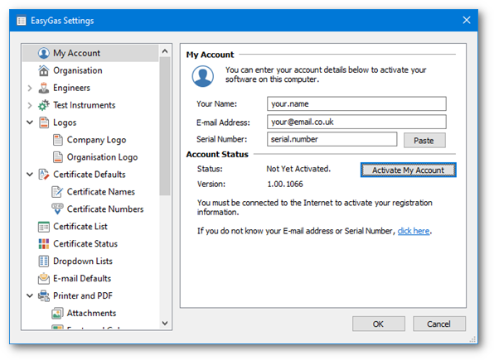Open the Dropdown Lists settings
The width and height of the screenshot is (494, 360).
[x=83, y=262]
